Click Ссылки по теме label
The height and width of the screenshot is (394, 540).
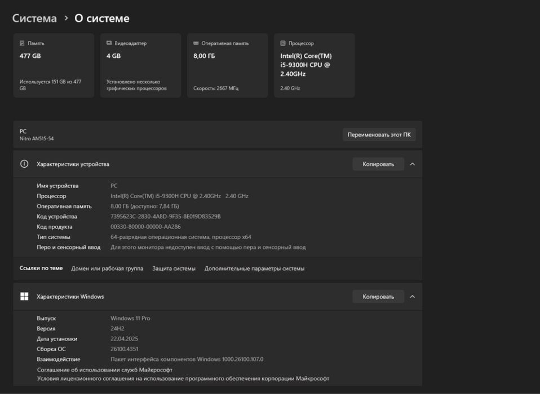point(41,268)
